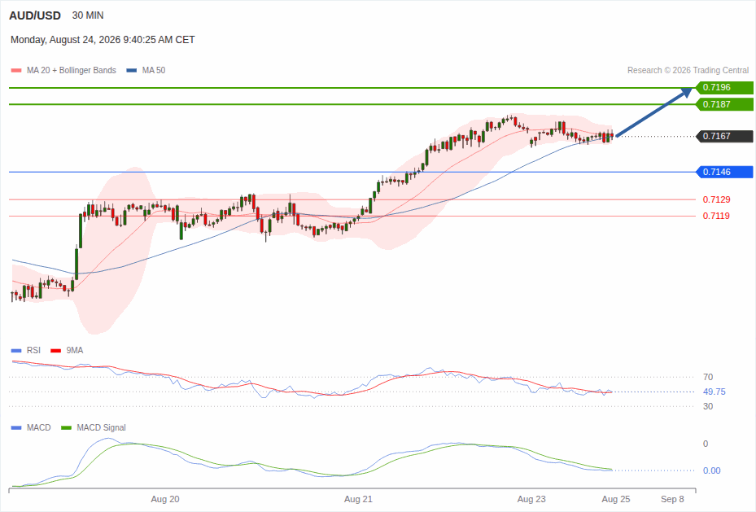Click the RSI current value 49.75
The height and width of the screenshot is (512, 756).
coord(714,392)
